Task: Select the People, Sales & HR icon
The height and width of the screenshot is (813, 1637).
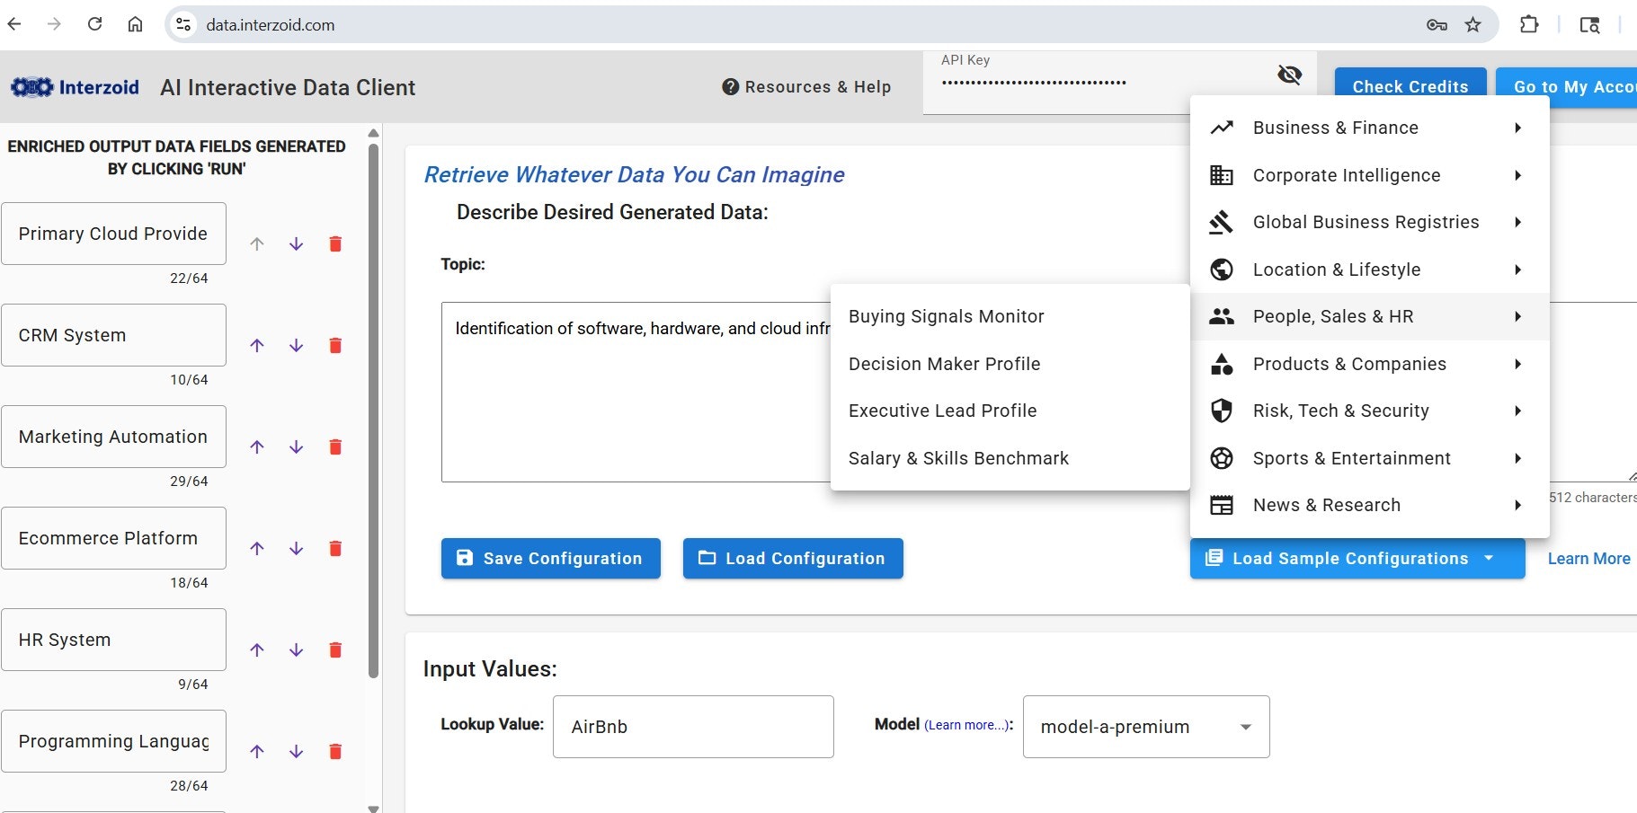Action: coord(1223,316)
